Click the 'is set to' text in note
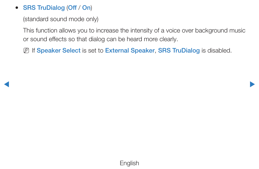The width and height of the screenshot is (259, 169). pyautogui.click(x=93, y=51)
